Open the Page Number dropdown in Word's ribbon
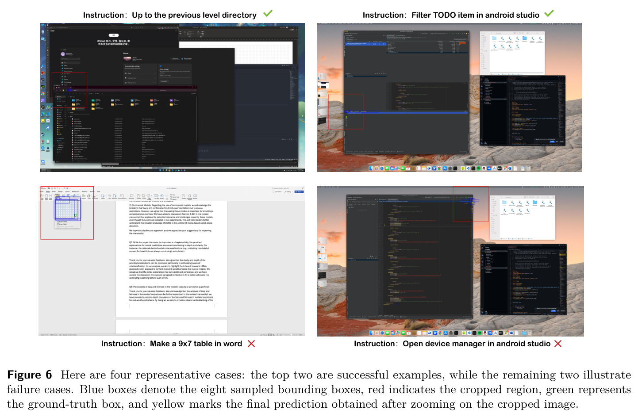This screenshot has width=638, height=417. (x=149, y=197)
